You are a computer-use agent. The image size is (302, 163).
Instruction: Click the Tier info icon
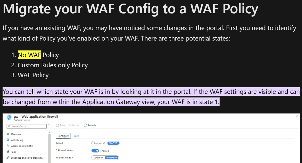click(x=62, y=143)
